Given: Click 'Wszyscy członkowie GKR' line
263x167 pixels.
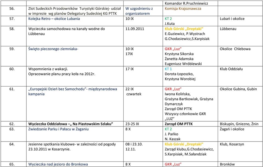Looking at the screenshot, I should tap(185, 114).
